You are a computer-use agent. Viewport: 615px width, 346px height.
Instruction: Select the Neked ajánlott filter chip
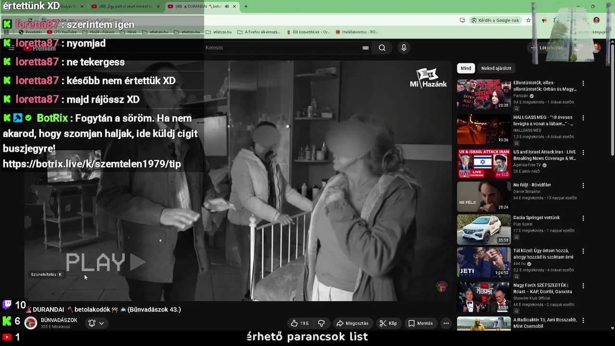click(x=496, y=68)
